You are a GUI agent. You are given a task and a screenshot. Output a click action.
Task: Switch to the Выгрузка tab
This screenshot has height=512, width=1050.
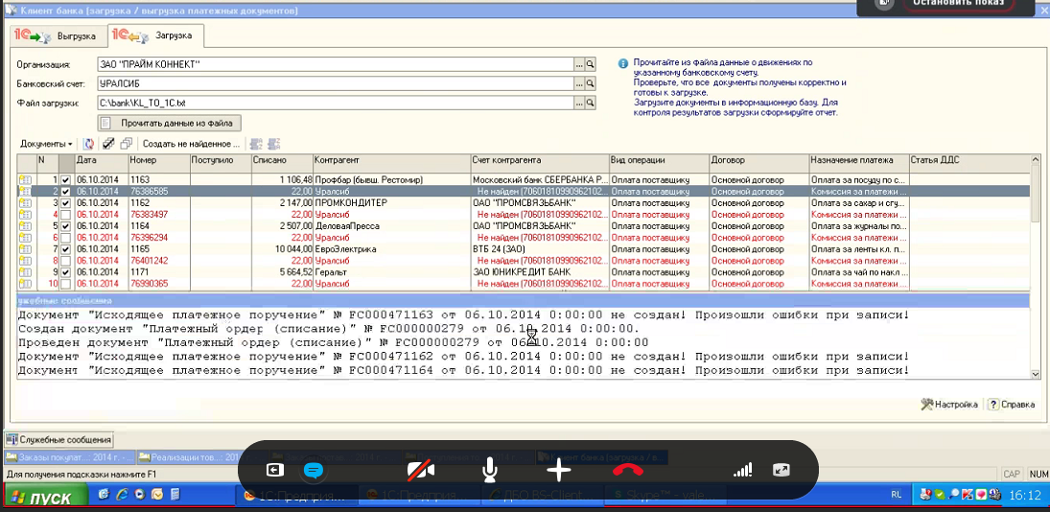58,36
